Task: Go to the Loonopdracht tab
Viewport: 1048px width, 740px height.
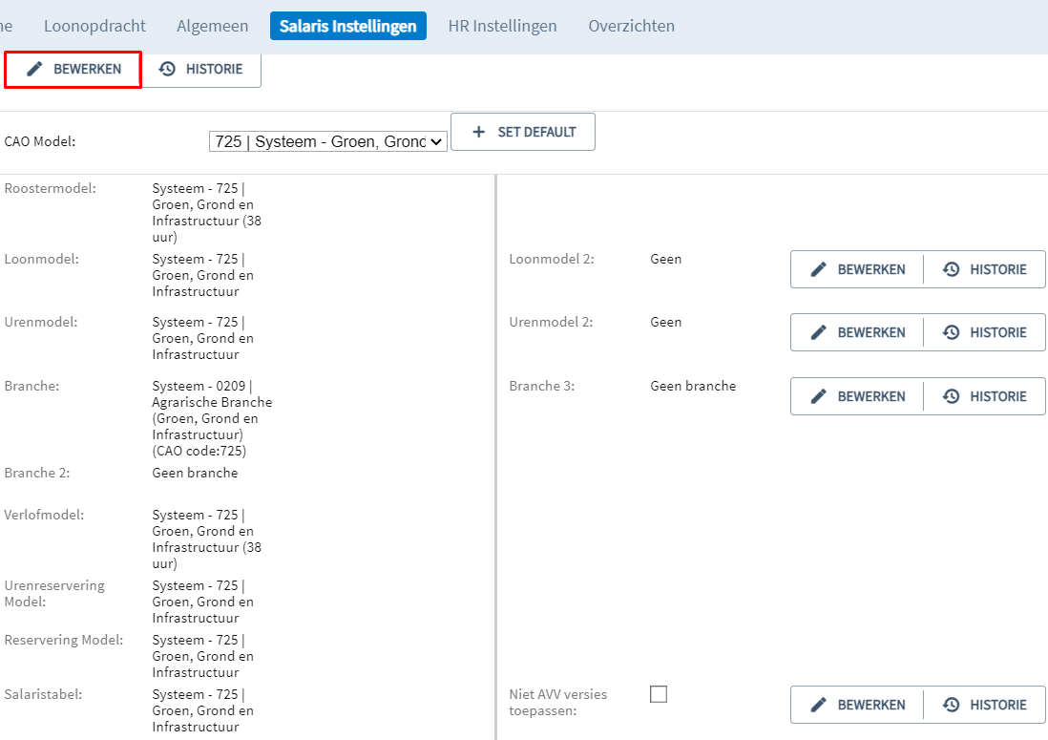Action: coord(94,26)
